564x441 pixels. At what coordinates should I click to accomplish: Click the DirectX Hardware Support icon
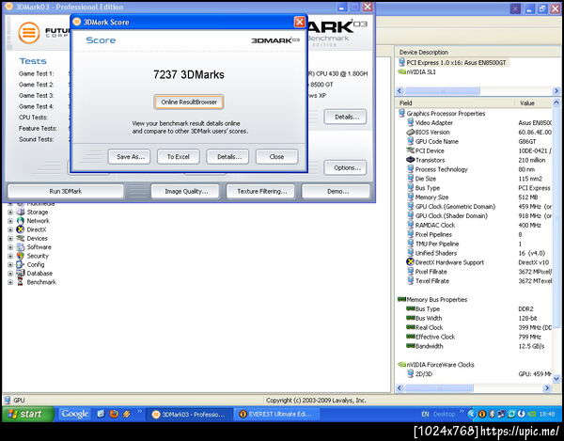click(411, 261)
